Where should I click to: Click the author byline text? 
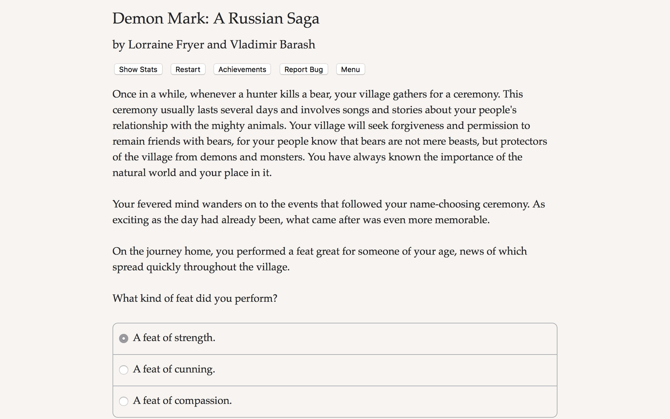214,44
